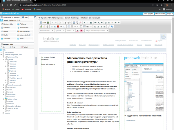The width and height of the screenshot is (174, 130).
Task: Insert a bulleted list
Action: [109, 23]
